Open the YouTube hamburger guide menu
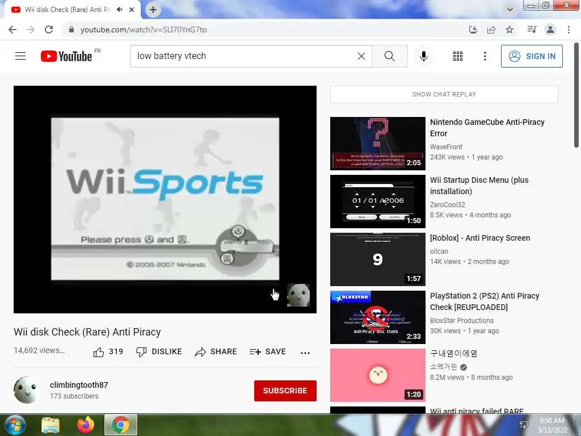This screenshot has width=581, height=436. point(20,56)
